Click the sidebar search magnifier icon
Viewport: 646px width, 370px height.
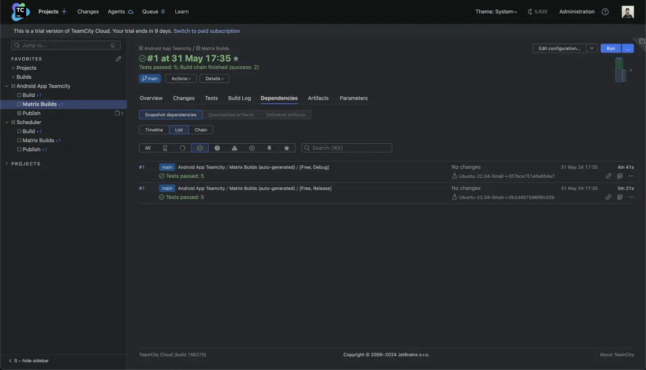pyautogui.click(x=17, y=45)
